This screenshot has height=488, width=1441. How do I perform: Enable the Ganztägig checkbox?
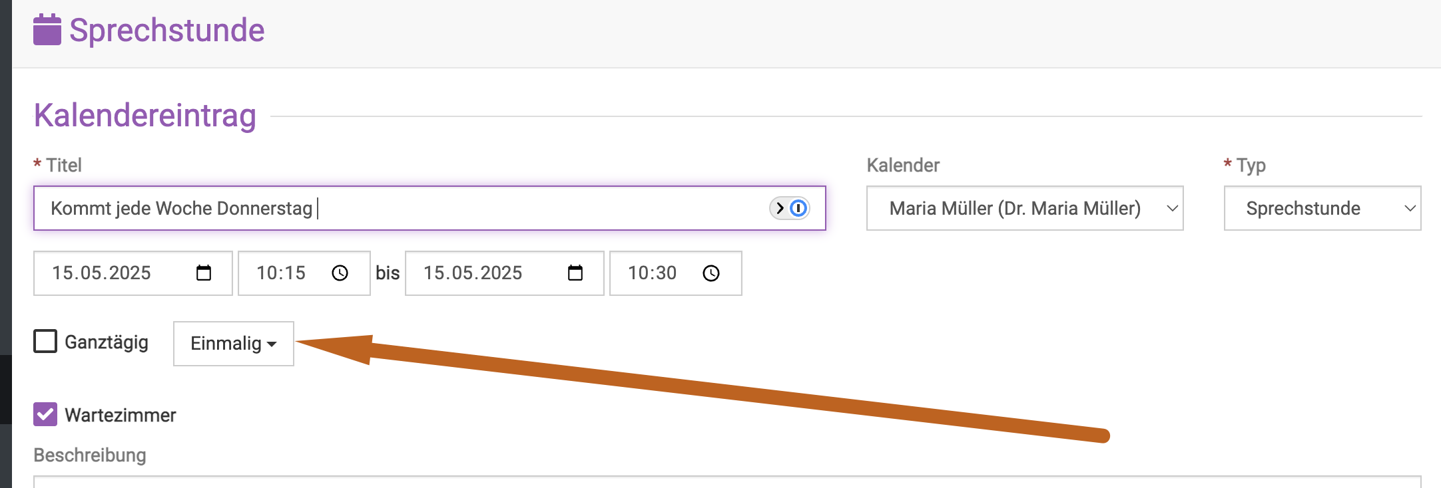(45, 342)
